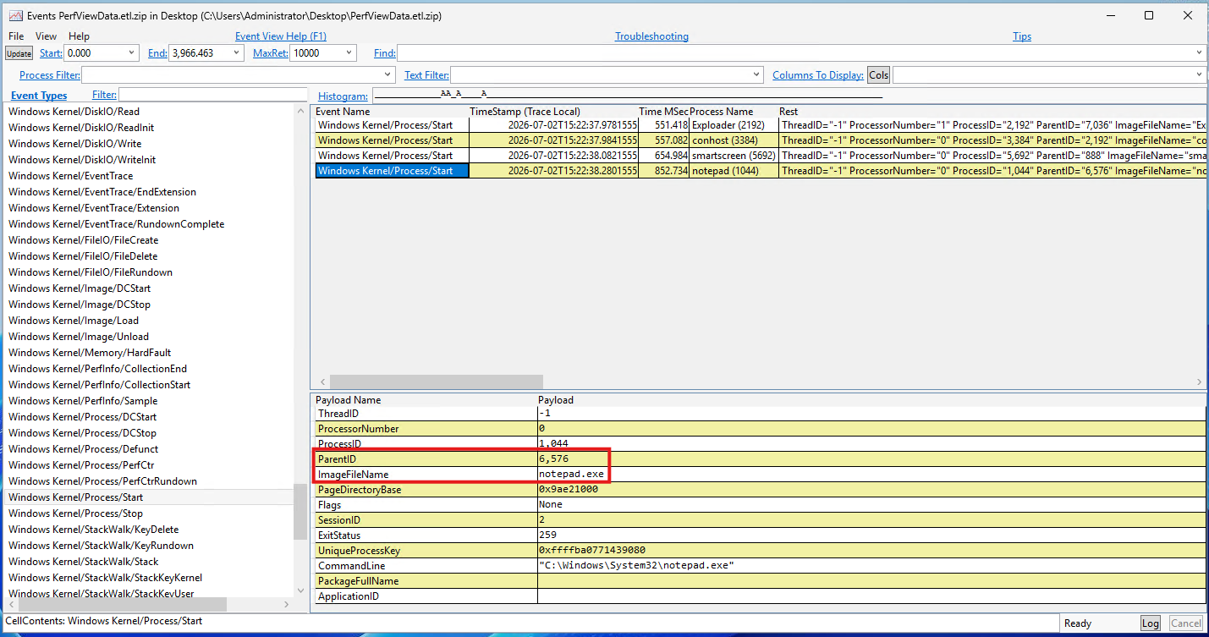Click the ParentID payload value 6,576
1209x637 pixels.
click(x=553, y=459)
